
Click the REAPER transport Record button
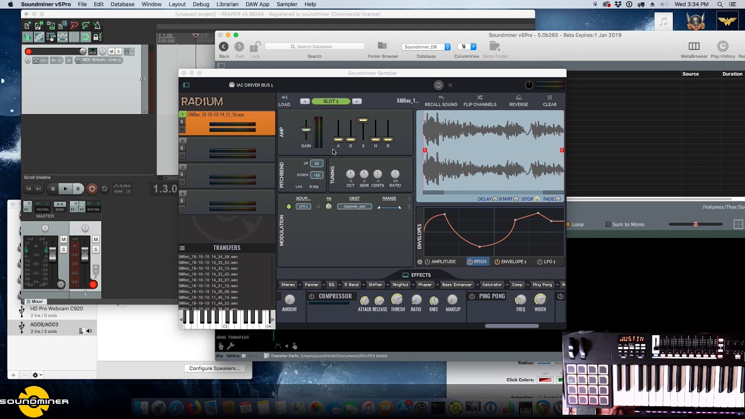(91, 189)
